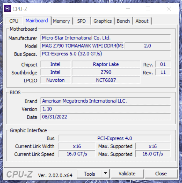The width and height of the screenshot is (182, 183).
Task: Select the PCI-Express 4.0 bus field
Action: click(x=114, y=138)
